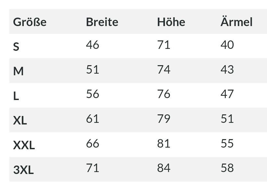
Task: Click the L size row label
Action: pyautogui.click(x=16, y=96)
